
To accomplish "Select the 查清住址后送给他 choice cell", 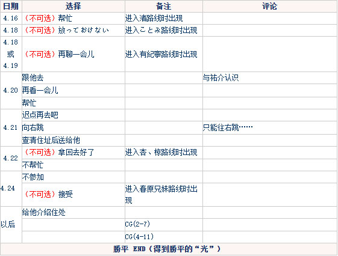I will [74, 141].
